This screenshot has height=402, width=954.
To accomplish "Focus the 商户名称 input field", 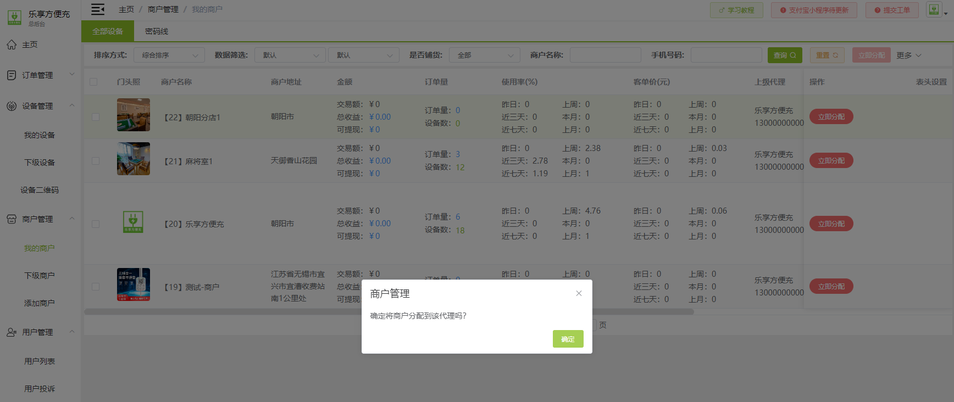I will [x=606, y=55].
